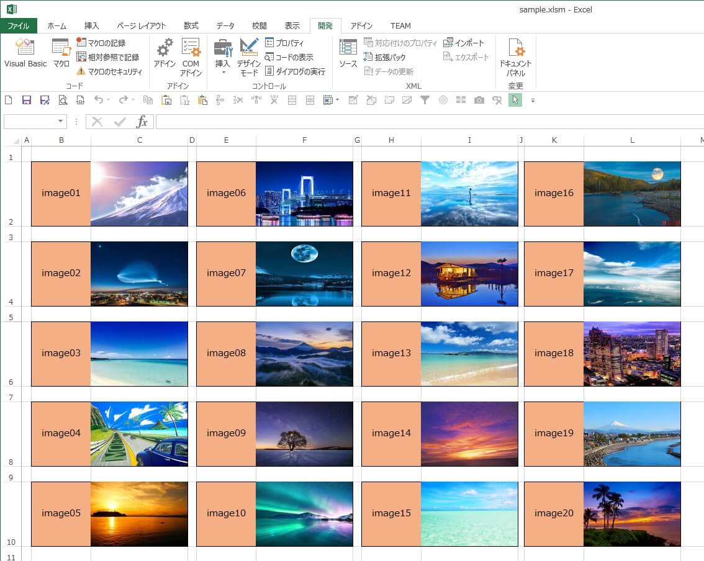Switch to the 数式 ribbon tab
This screenshot has width=704, height=561.
191,25
